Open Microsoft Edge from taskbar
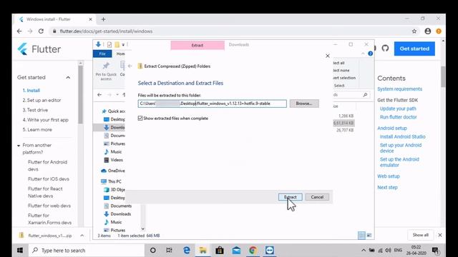 click(186, 251)
